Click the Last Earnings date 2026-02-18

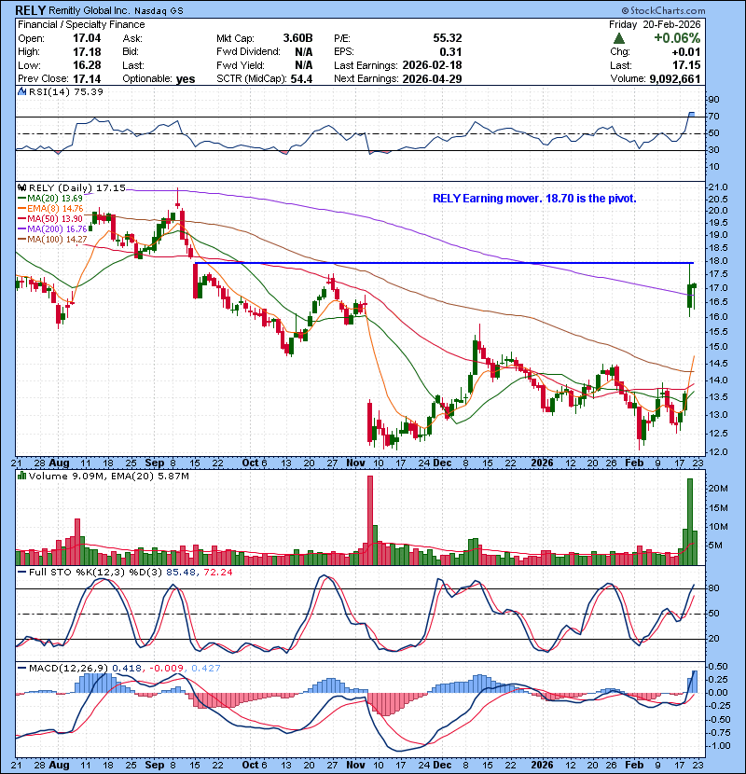click(x=432, y=65)
